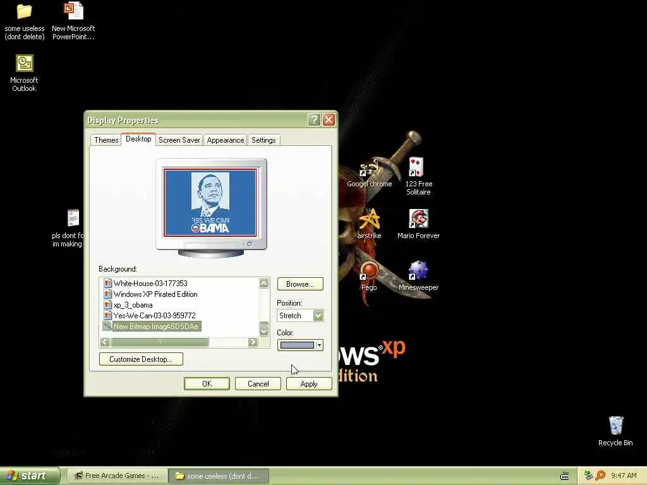The height and width of the screenshot is (485, 647).
Task: Switch to Free Arcade Games taskbar window
Action: point(117,476)
